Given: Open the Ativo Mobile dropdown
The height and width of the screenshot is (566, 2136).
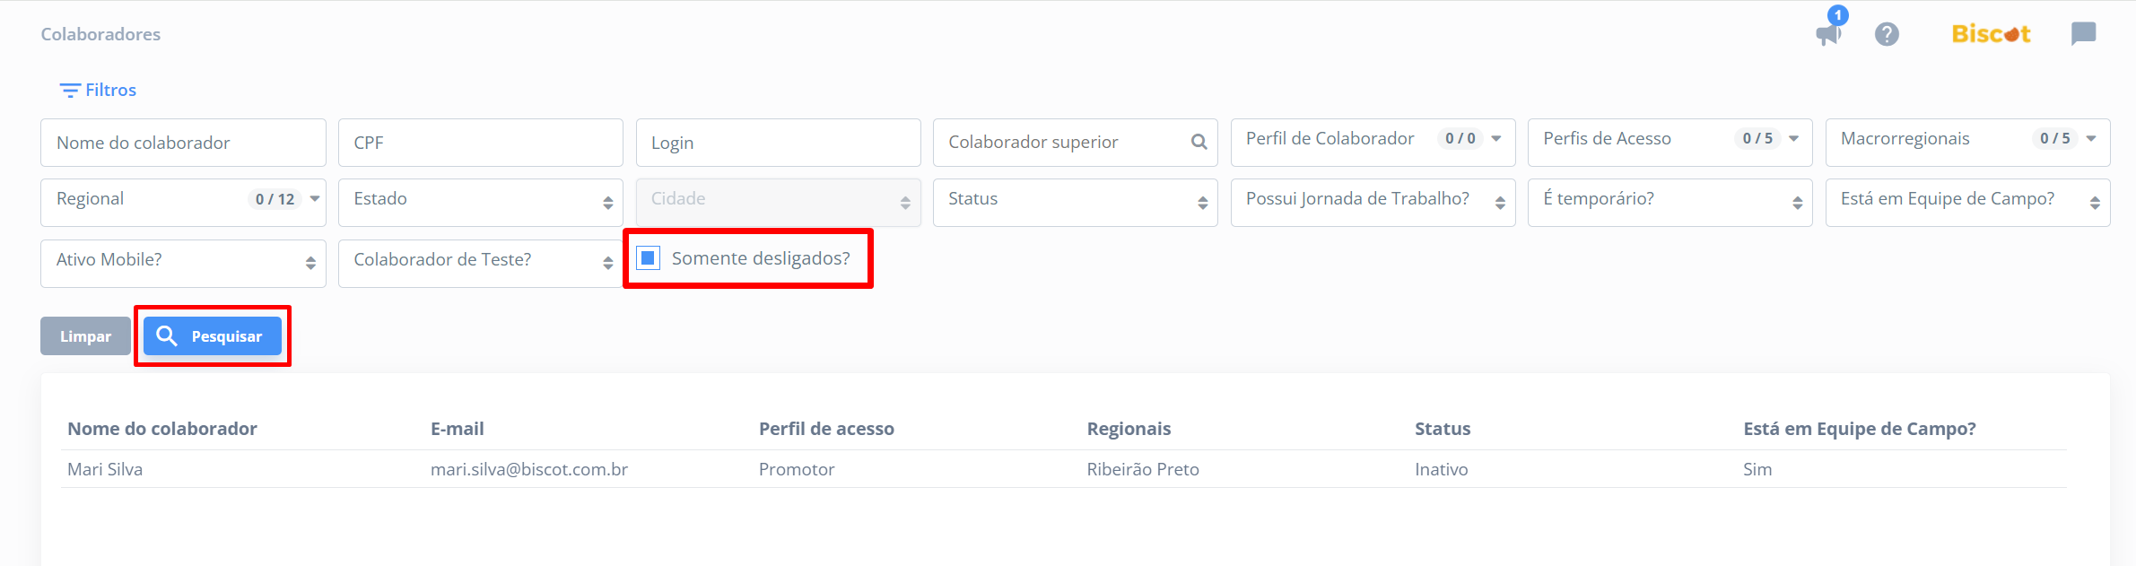Looking at the screenshot, I should [x=183, y=261].
